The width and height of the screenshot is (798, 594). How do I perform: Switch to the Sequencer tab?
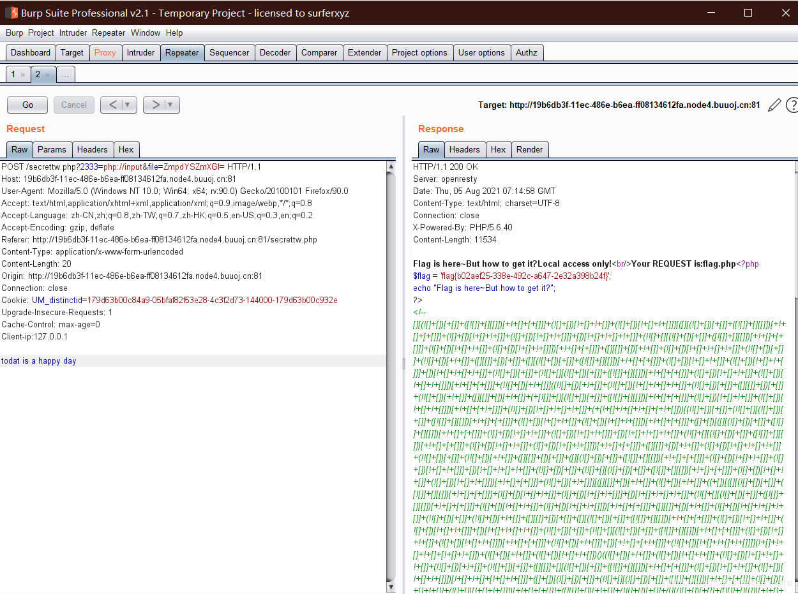point(229,53)
